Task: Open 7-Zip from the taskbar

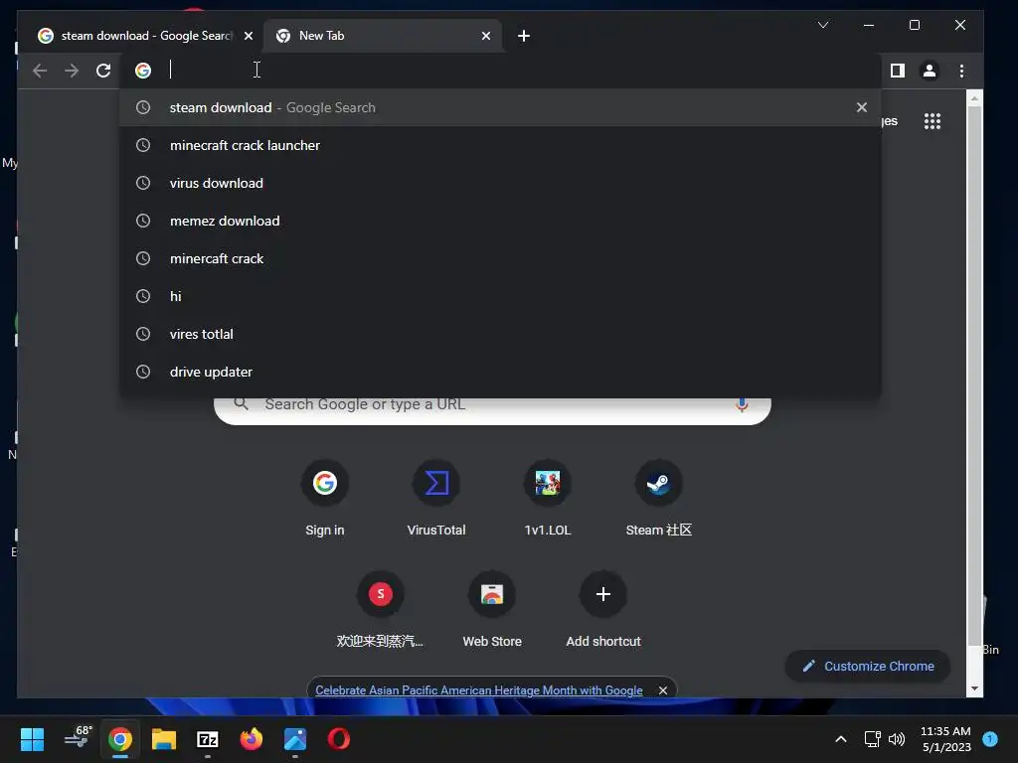Action: (208, 739)
